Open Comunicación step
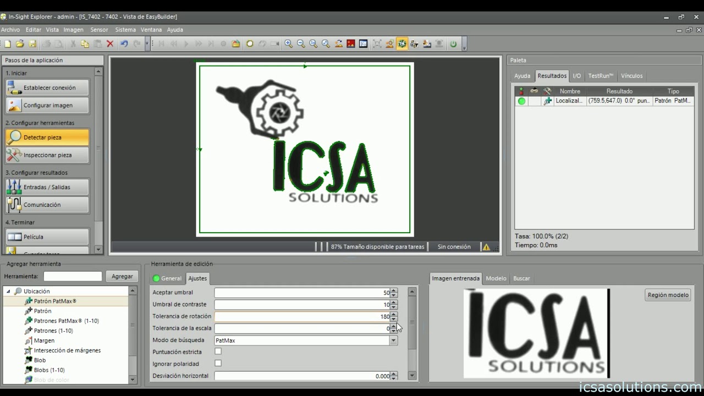Screen dimensions: 704x396 [x=47, y=205]
